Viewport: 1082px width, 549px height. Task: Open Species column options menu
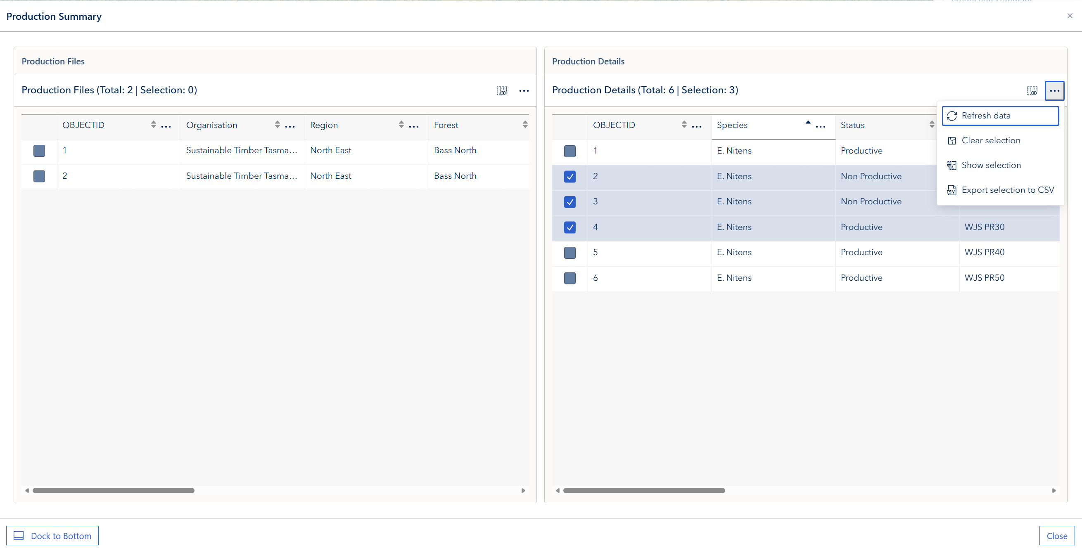[820, 126]
